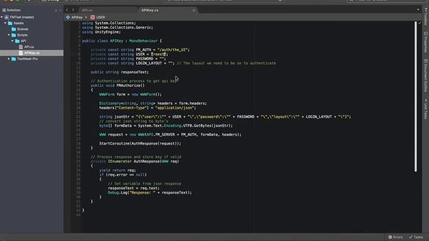
Task: Click the editor vertical scrollbar thumb
Action: pos(416,96)
